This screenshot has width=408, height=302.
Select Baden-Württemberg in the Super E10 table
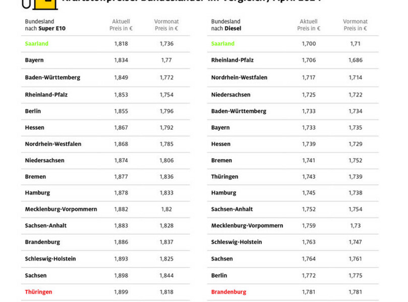[52, 78]
